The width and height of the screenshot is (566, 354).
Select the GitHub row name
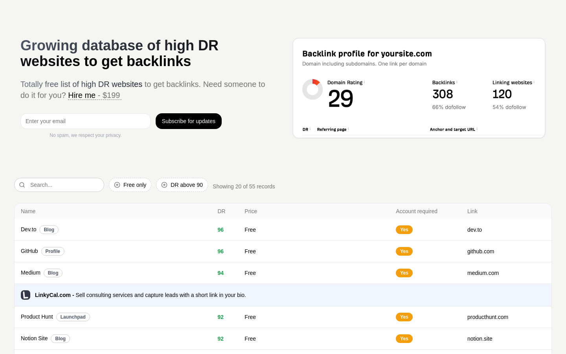click(x=29, y=251)
